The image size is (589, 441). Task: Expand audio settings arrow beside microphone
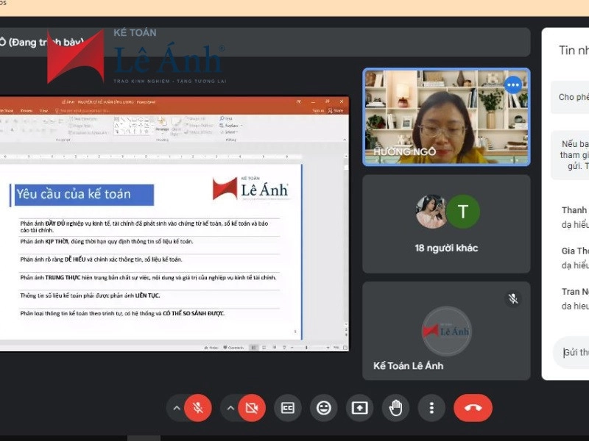click(176, 408)
